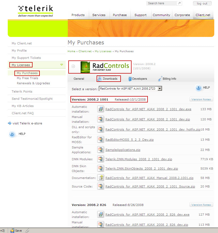Open Version Notes for version 2008.2 826

[201, 205]
